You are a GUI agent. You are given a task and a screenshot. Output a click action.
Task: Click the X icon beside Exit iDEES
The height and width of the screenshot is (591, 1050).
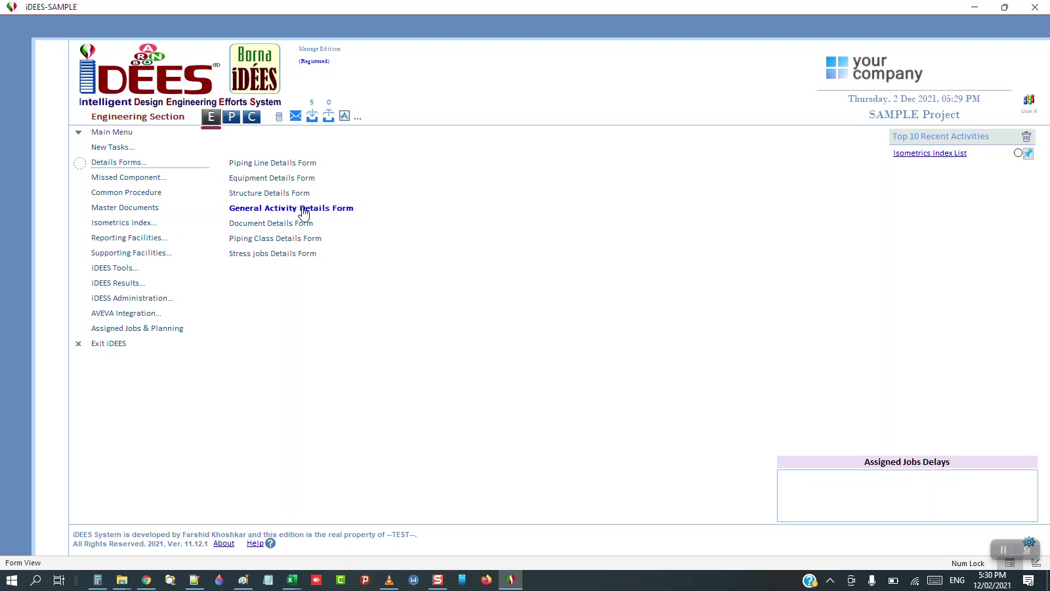(x=78, y=343)
